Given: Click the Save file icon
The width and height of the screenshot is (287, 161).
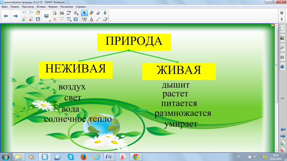Looking at the screenshot, I should 38,19.
